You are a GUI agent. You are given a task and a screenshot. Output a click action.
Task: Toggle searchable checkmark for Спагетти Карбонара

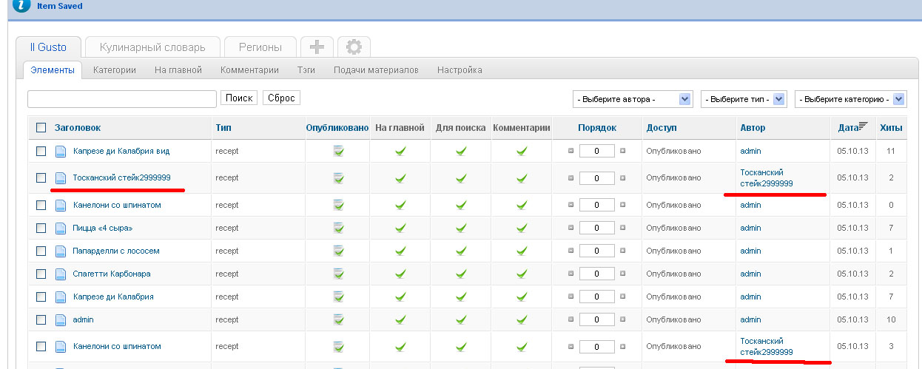click(460, 274)
